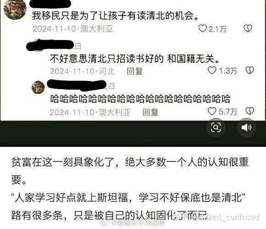Click the first comment's 澳大利亚 timestamp
This screenshot has width=266, height=229.
pyautogui.click(x=73, y=29)
